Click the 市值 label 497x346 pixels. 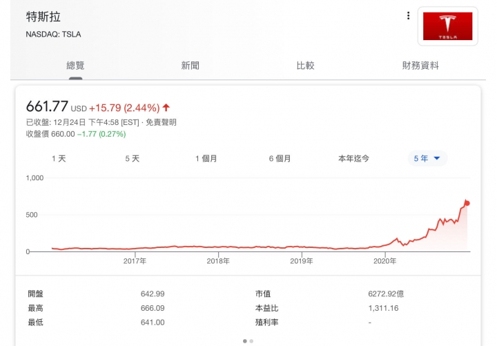click(x=263, y=294)
